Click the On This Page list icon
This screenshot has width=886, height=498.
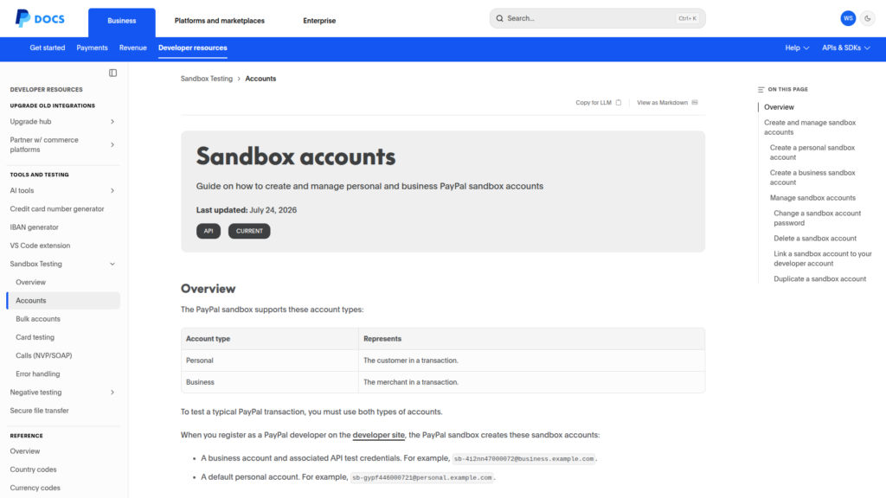click(761, 90)
